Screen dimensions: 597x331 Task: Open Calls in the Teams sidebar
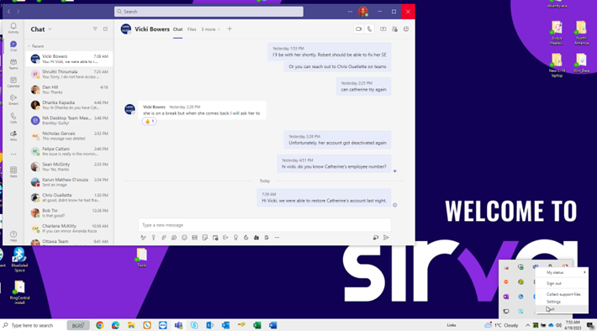(13, 118)
